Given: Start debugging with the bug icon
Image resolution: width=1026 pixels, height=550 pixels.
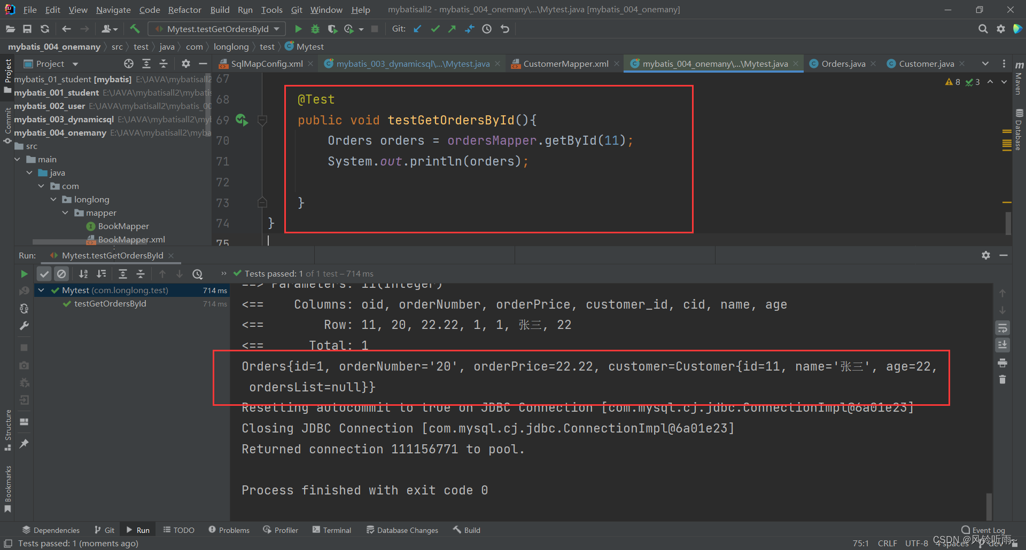Looking at the screenshot, I should (x=315, y=29).
